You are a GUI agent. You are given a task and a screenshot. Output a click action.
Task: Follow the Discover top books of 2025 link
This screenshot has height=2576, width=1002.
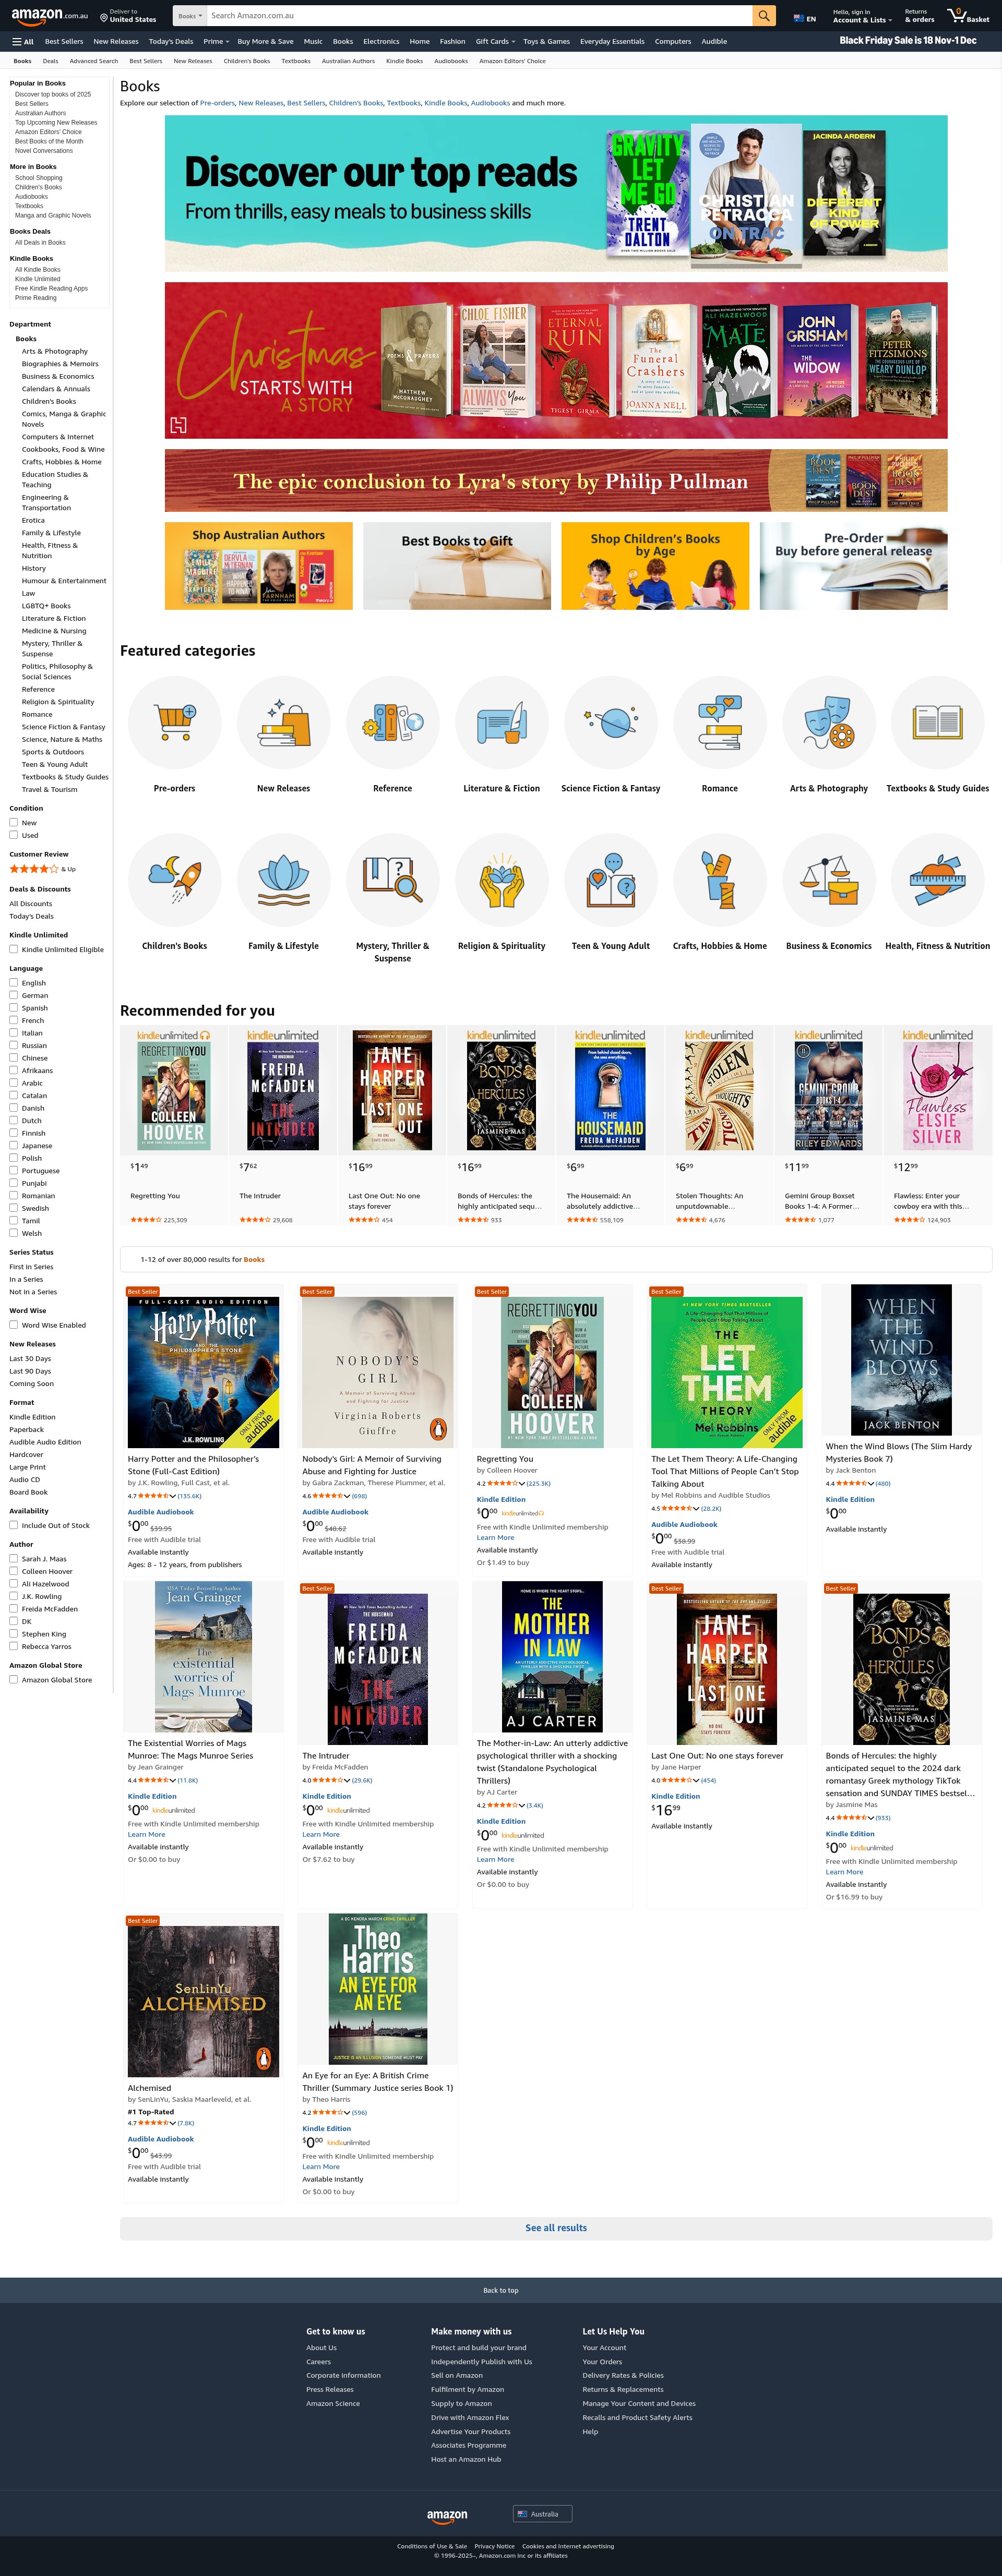coord(53,94)
